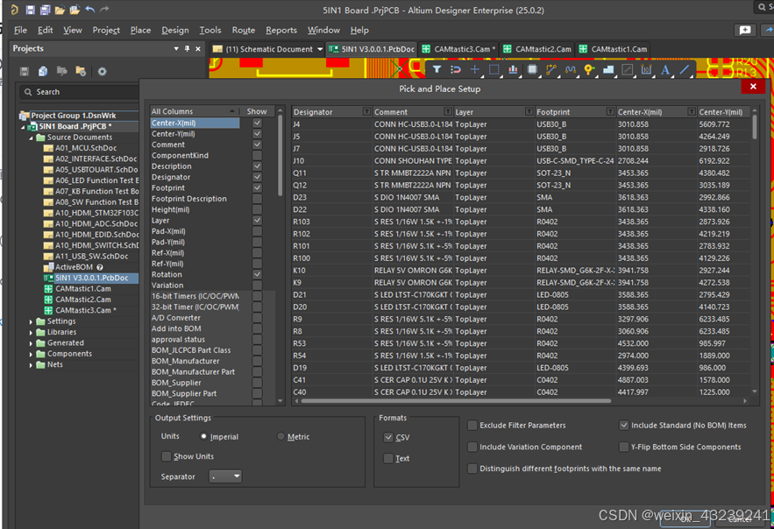This screenshot has width=774, height=529.
Task: Check Exclude Filter Parameters
Action: tap(472, 425)
